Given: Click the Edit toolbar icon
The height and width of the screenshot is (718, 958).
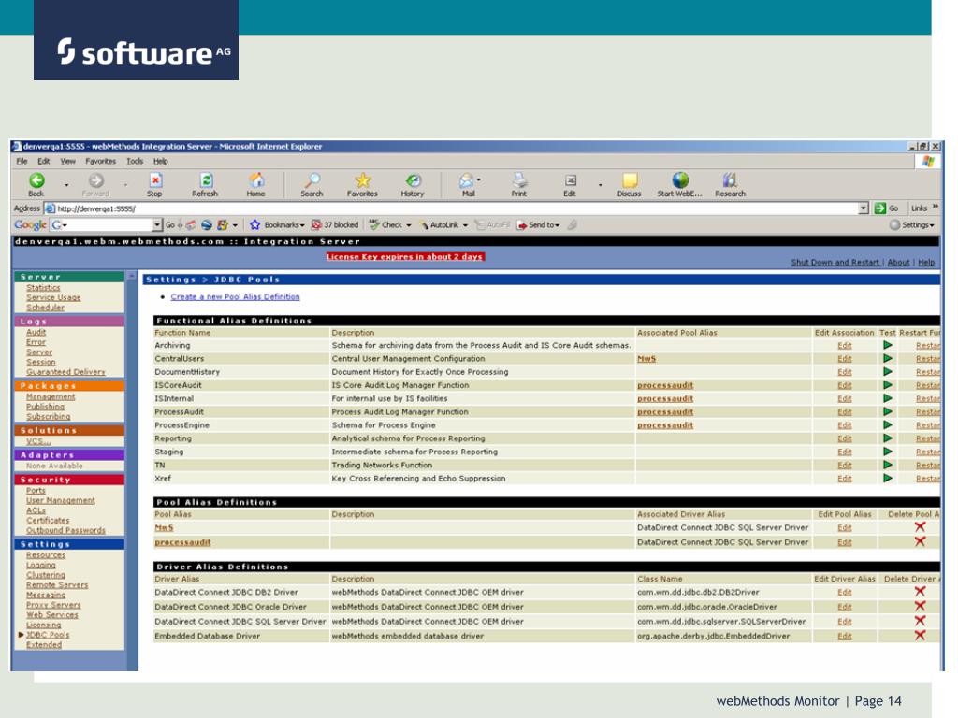Looking at the screenshot, I should (570, 180).
